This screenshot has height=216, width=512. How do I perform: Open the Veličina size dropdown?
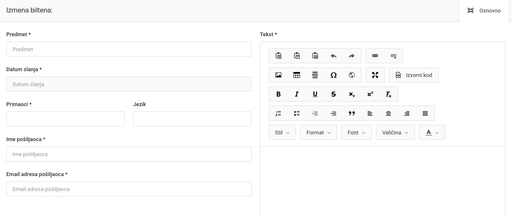395,132
